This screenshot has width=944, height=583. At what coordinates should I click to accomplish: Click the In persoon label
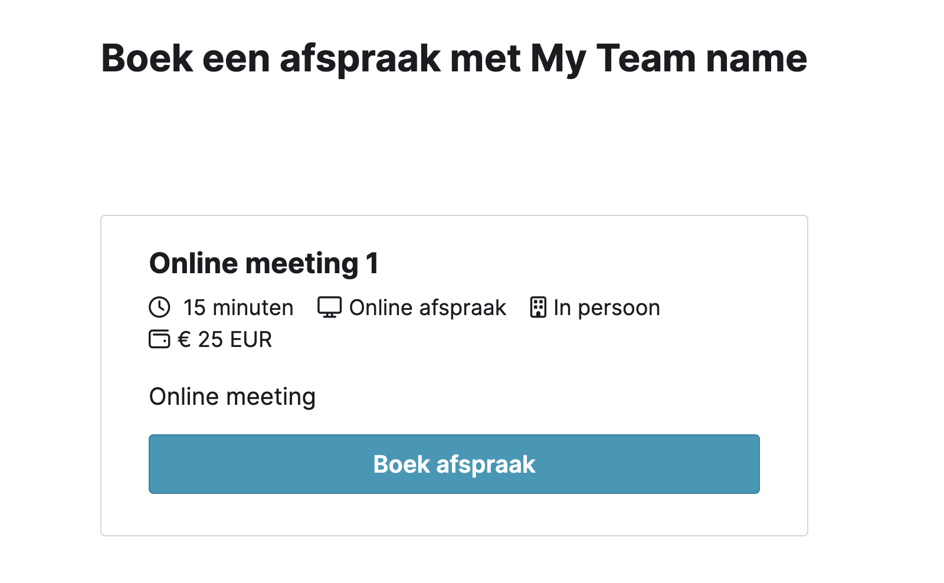(x=607, y=308)
